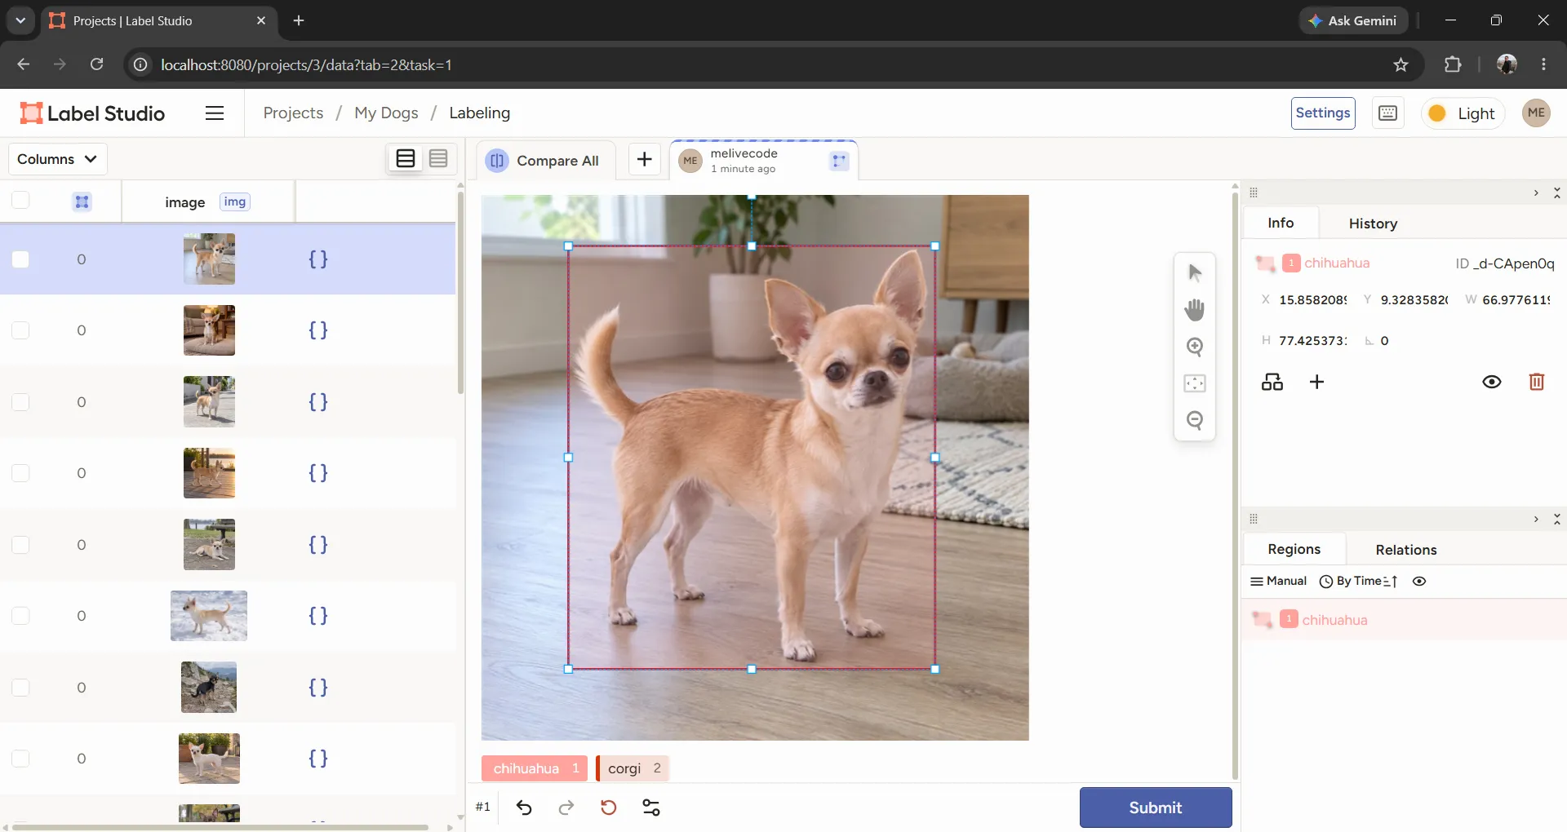Image resolution: width=1567 pixels, height=832 pixels.
Task: Undo the last annotation action
Action: click(524, 808)
